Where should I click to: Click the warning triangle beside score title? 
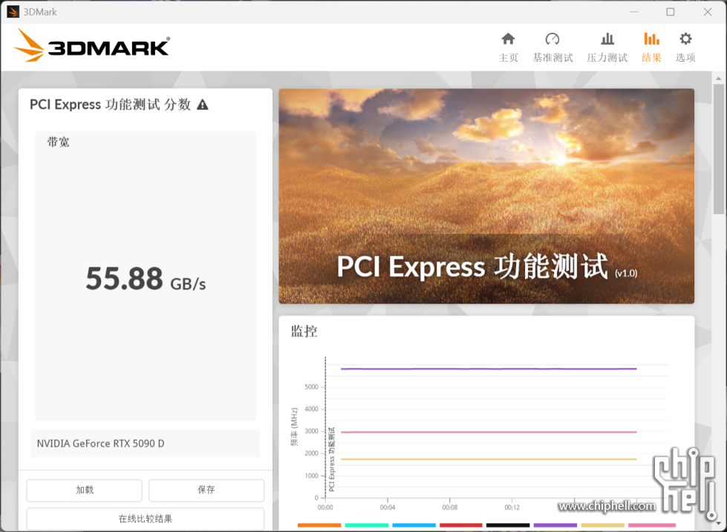(203, 105)
